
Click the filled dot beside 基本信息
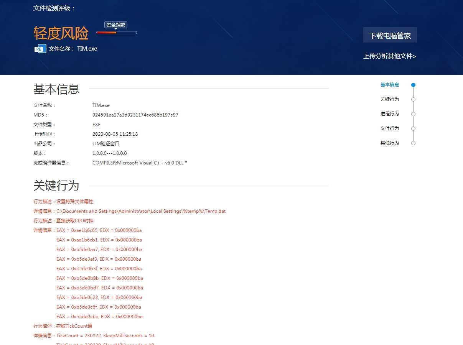click(413, 85)
